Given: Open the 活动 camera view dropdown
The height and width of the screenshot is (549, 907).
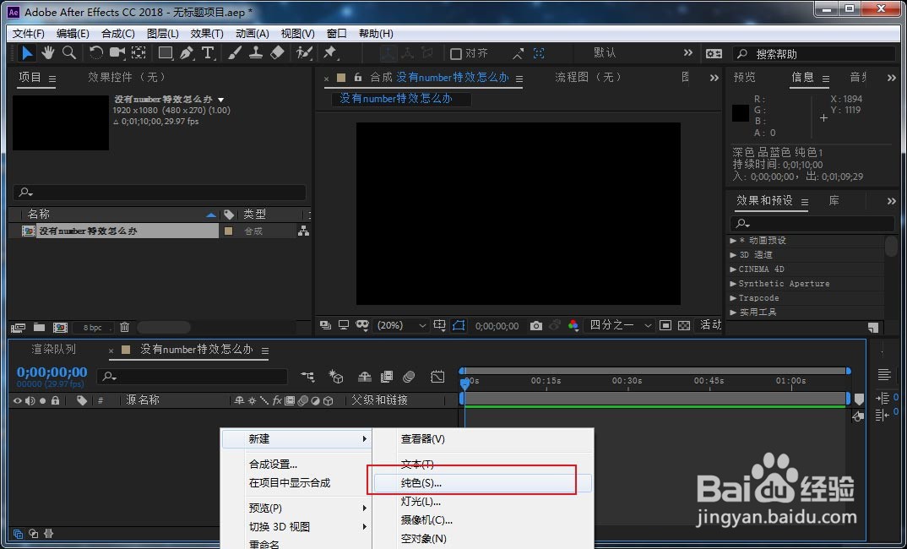Looking at the screenshot, I should coord(709,325).
